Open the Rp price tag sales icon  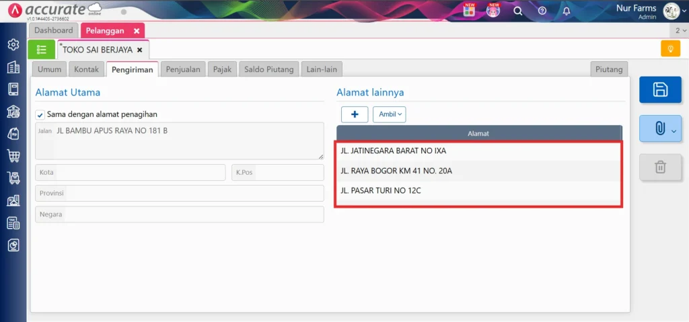point(13,134)
